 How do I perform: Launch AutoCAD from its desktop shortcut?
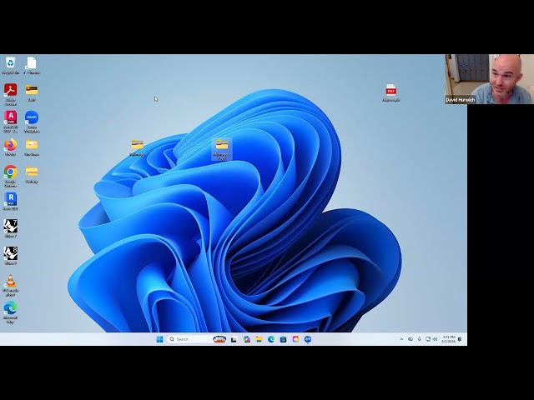point(11,122)
